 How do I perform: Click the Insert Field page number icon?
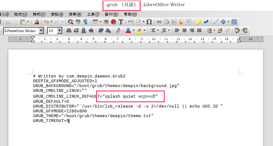[x=138, y=22]
